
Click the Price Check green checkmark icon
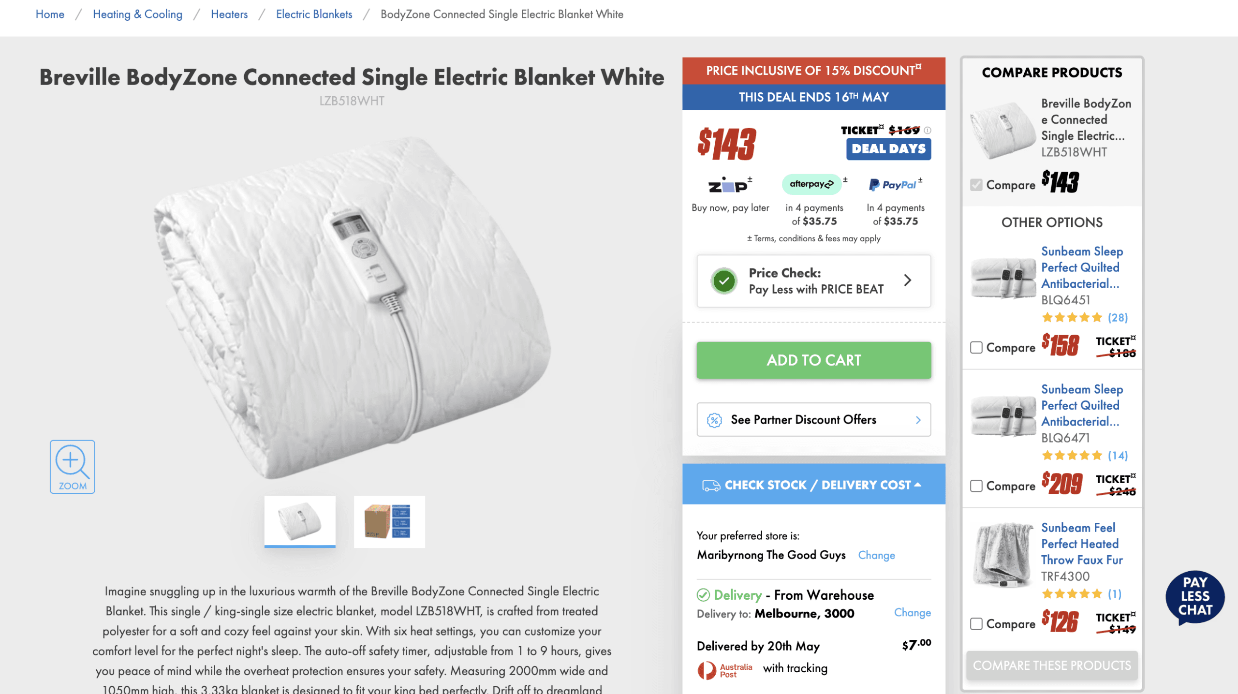tap(724, 281)
